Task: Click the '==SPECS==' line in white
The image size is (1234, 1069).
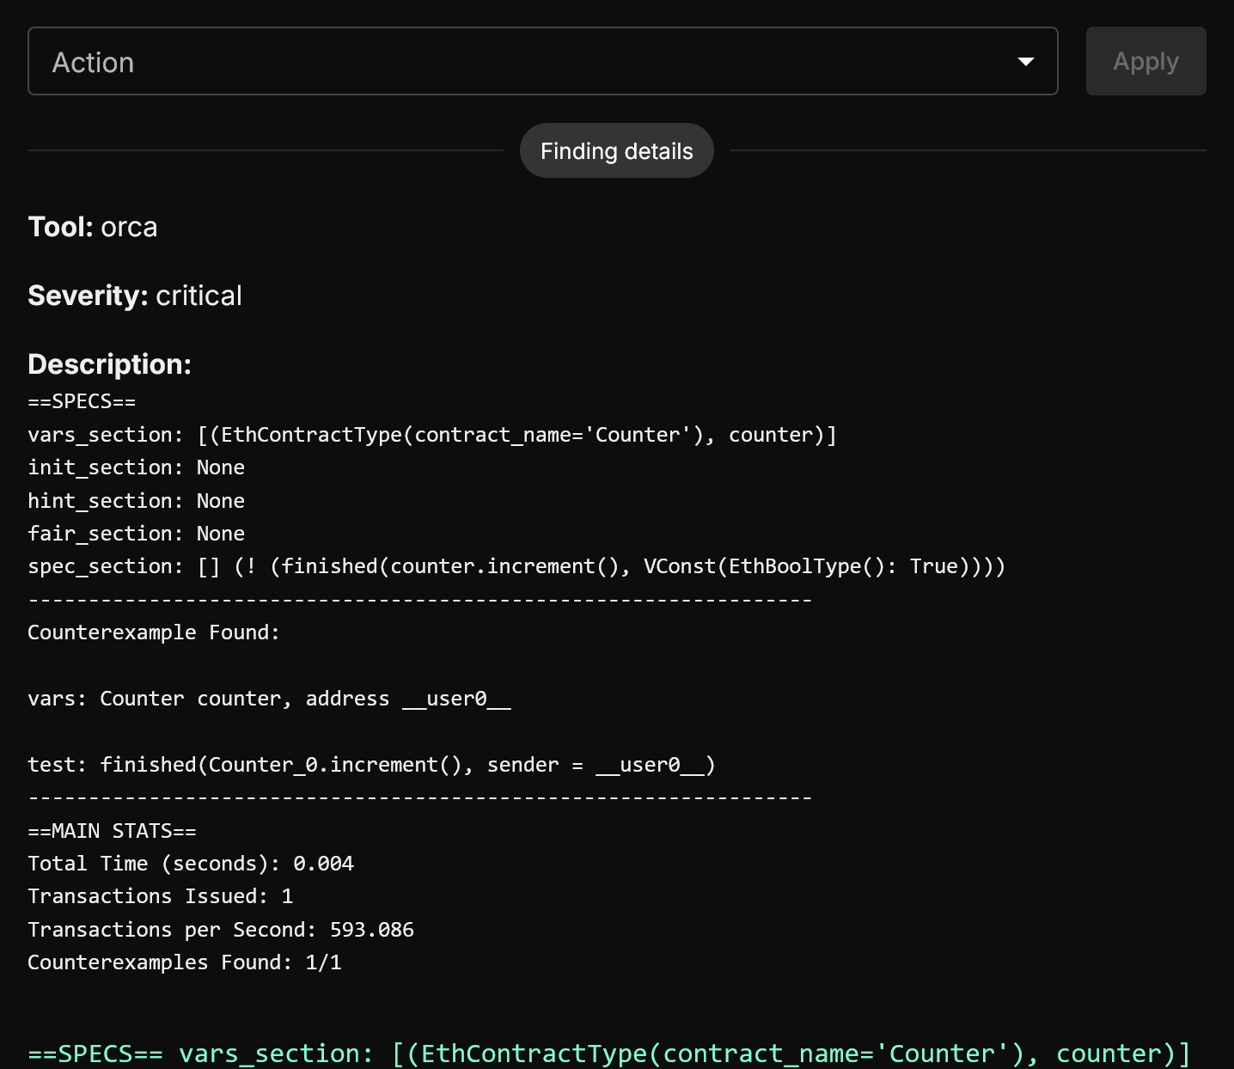Action: tap(82, 401)
